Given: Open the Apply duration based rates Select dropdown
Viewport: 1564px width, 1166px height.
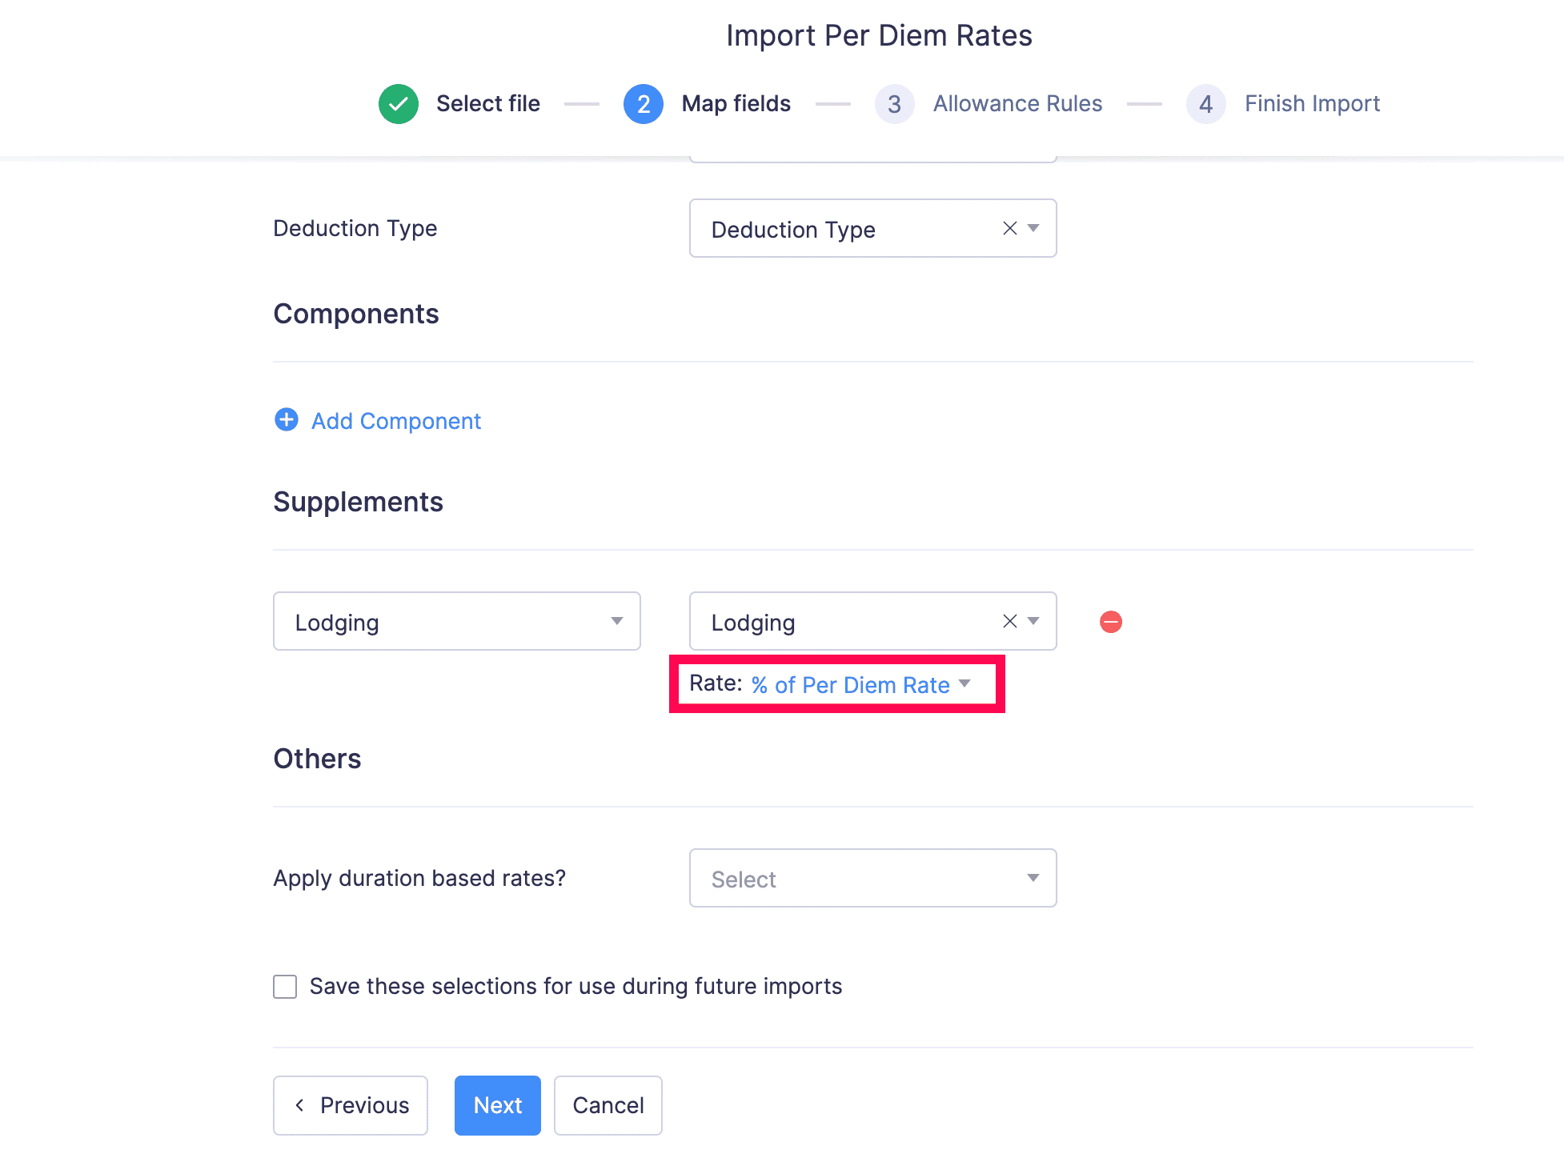Looking at the screenshot, I should pyautogui.click(x=872, y=879).
